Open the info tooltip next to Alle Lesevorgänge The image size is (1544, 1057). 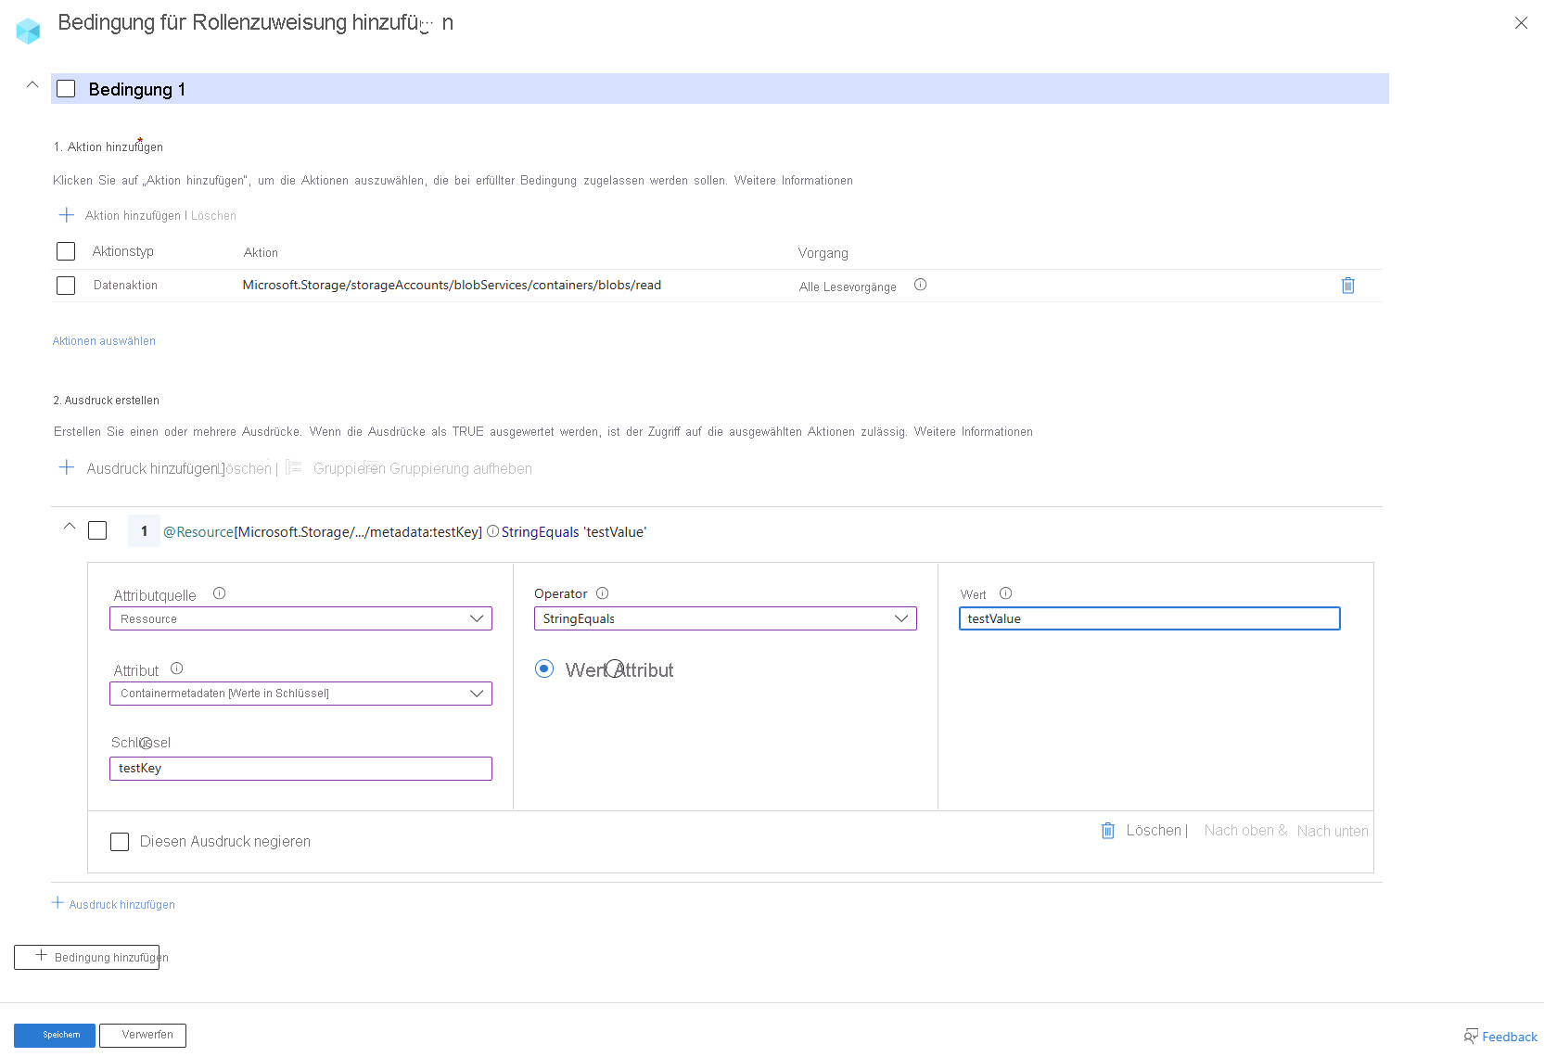pos(920,286)
